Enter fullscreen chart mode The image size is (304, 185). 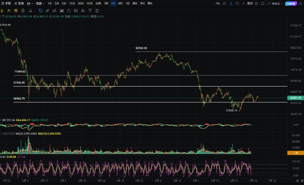click(263, 4)
